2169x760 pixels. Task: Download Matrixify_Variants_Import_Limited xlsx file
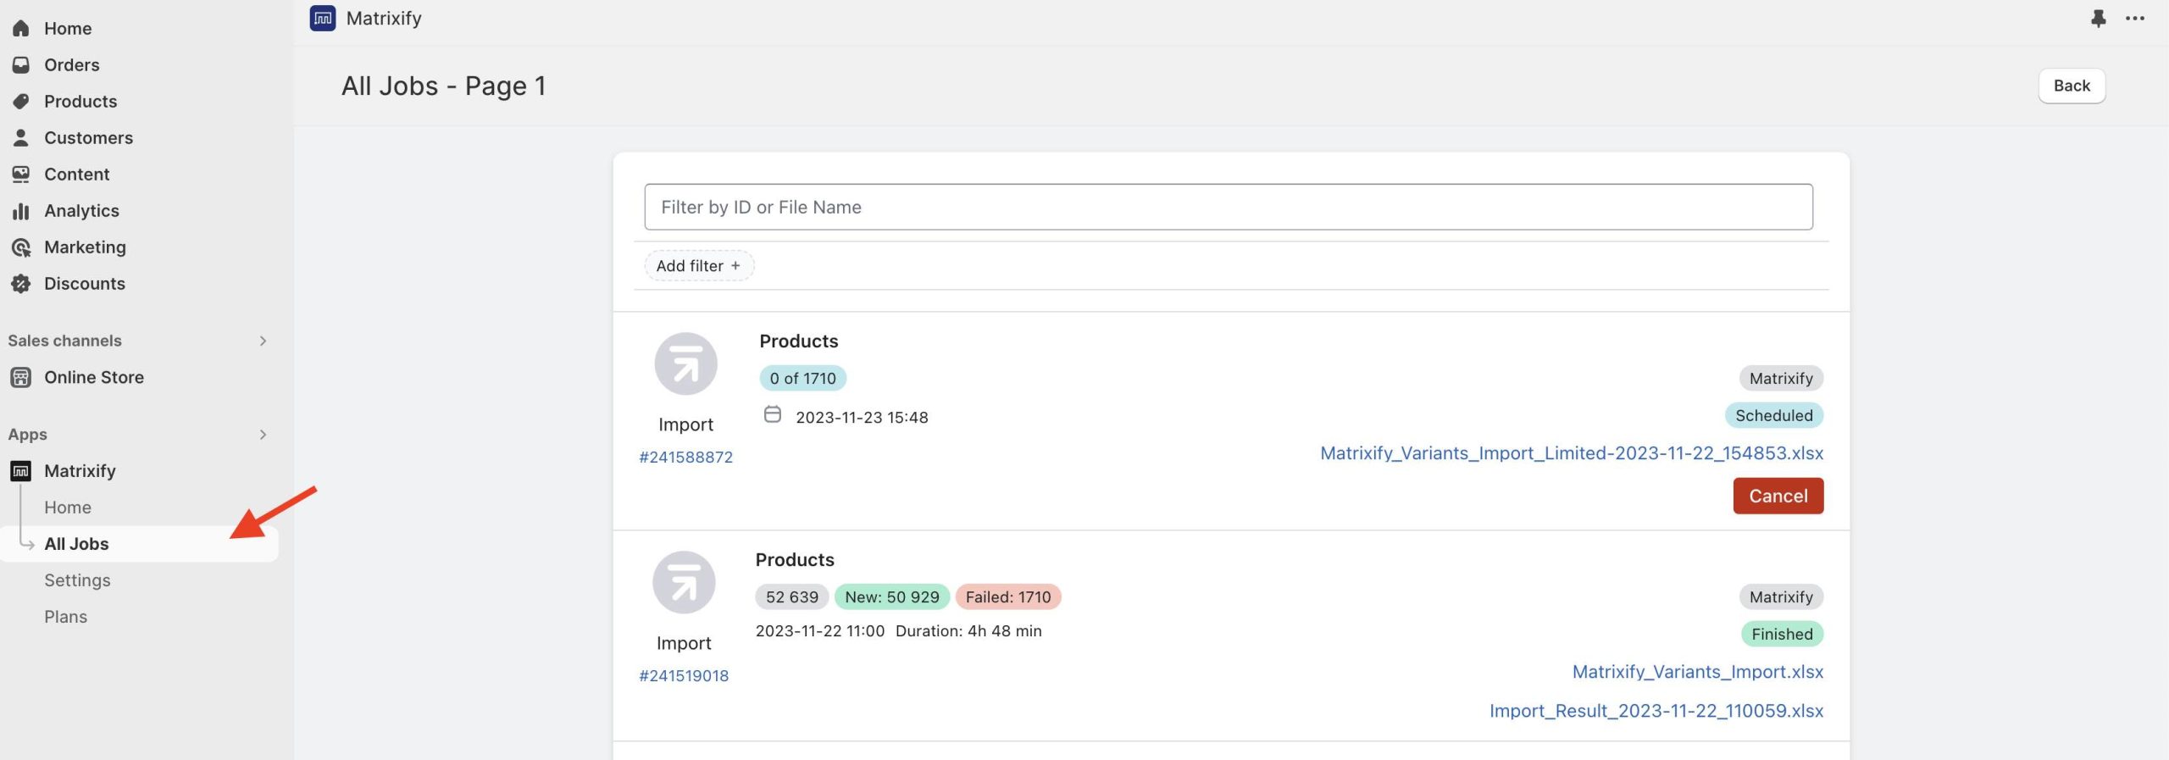click(1572, 452)
